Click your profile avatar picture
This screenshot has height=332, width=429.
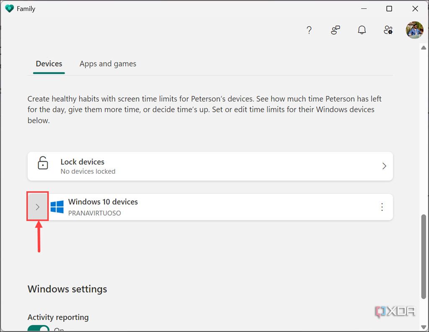point(414,30)
